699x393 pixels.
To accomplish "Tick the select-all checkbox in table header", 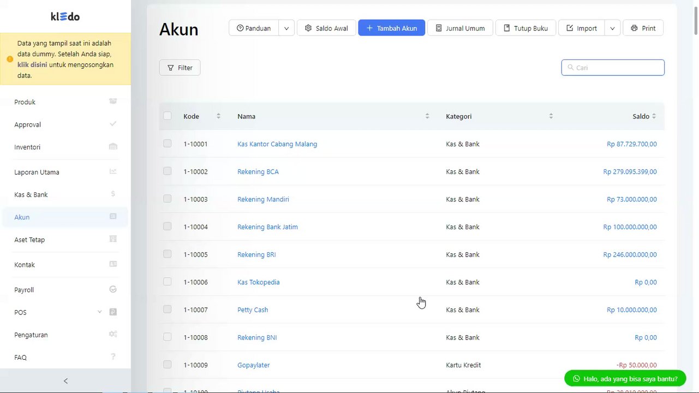I will coord(167,116).
